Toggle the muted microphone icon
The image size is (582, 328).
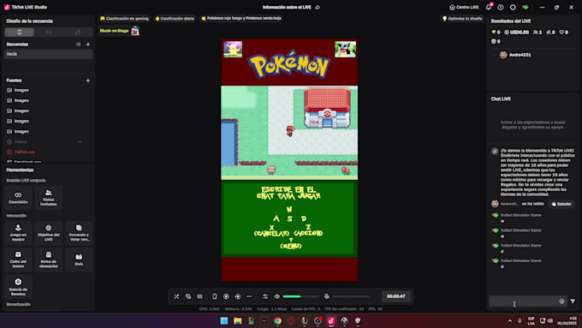tap(327, 296)
